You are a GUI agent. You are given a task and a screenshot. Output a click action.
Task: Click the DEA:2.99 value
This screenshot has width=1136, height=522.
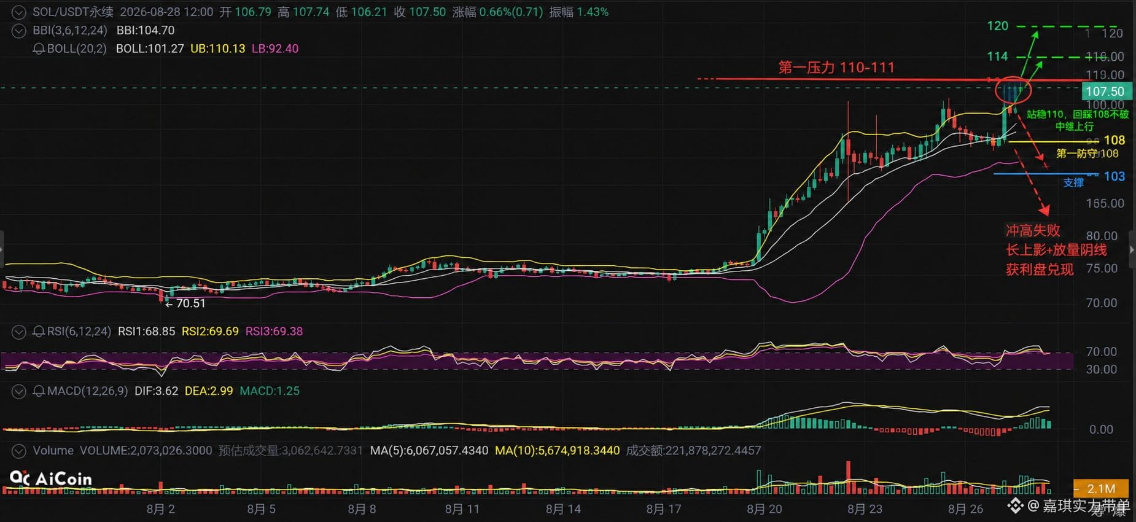209,391
